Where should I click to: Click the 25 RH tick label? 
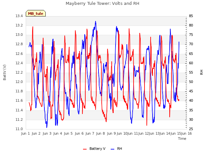[x=191, y=129]
